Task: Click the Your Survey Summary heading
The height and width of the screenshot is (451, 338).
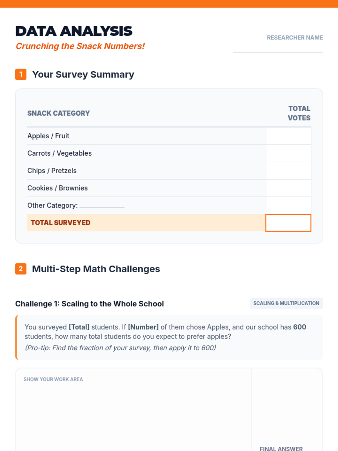Action: 83,74
